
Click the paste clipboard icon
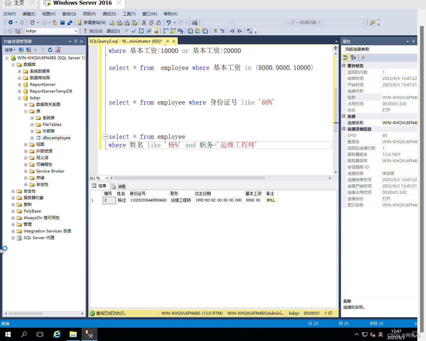pyautogui.click(x=159, y=22)
